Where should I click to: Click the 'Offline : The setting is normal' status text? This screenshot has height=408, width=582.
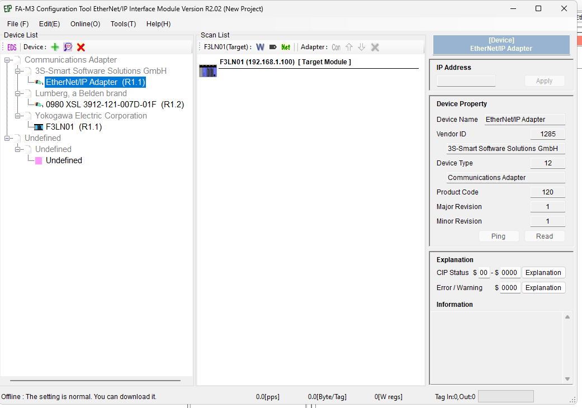[x=79, y=397]
